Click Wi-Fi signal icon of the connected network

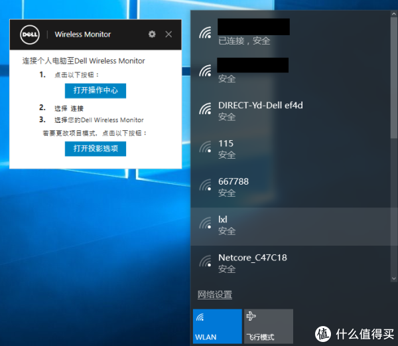(x=205, y=33)
